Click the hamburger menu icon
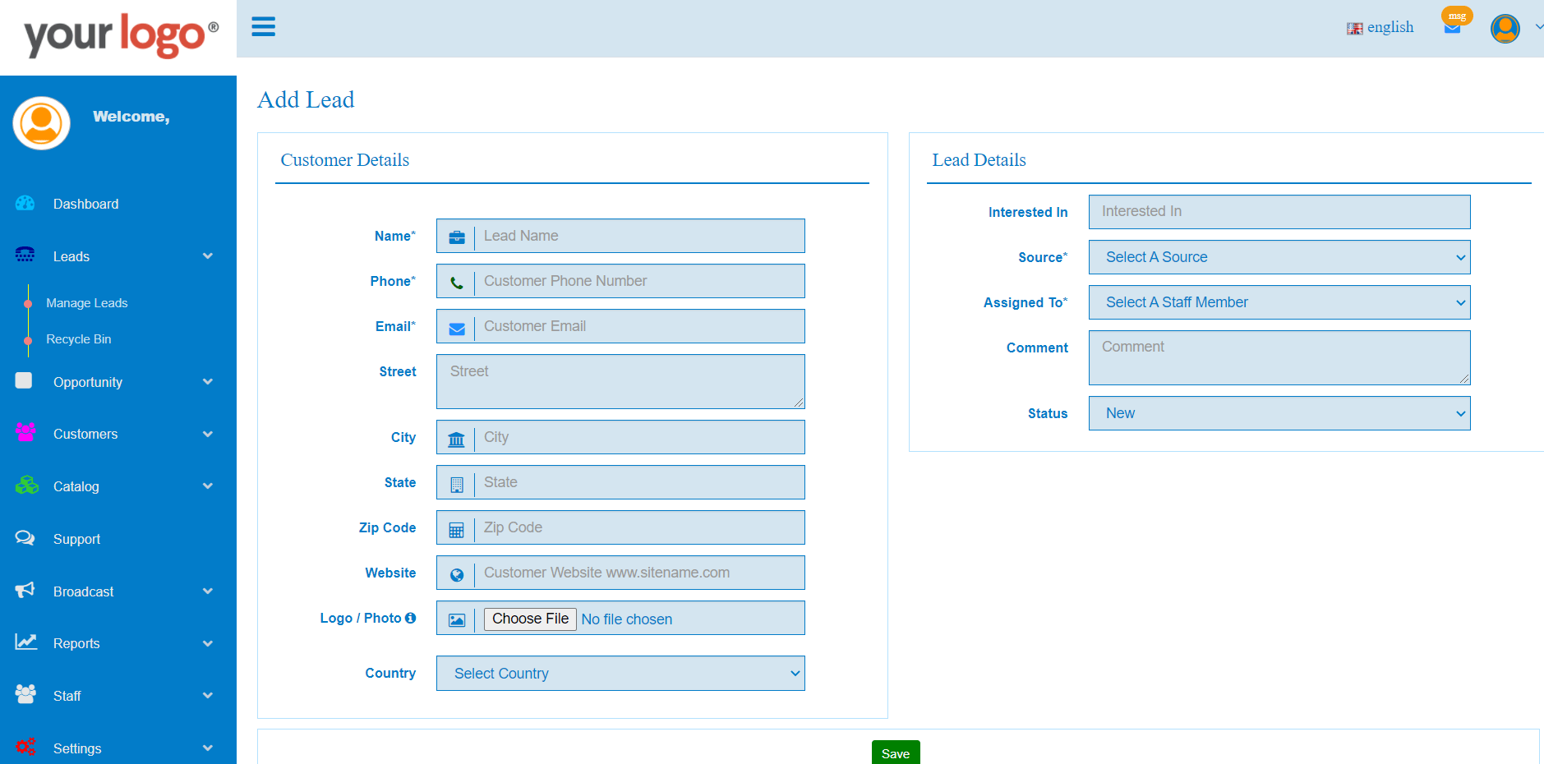The height and width of the screenshot is (764, 1544). click(x=263, y=26)
